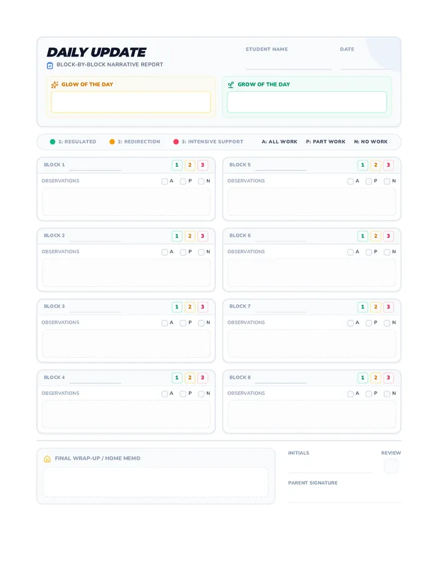Tick the Review box

pyautogui.click(x=391, y=466)
